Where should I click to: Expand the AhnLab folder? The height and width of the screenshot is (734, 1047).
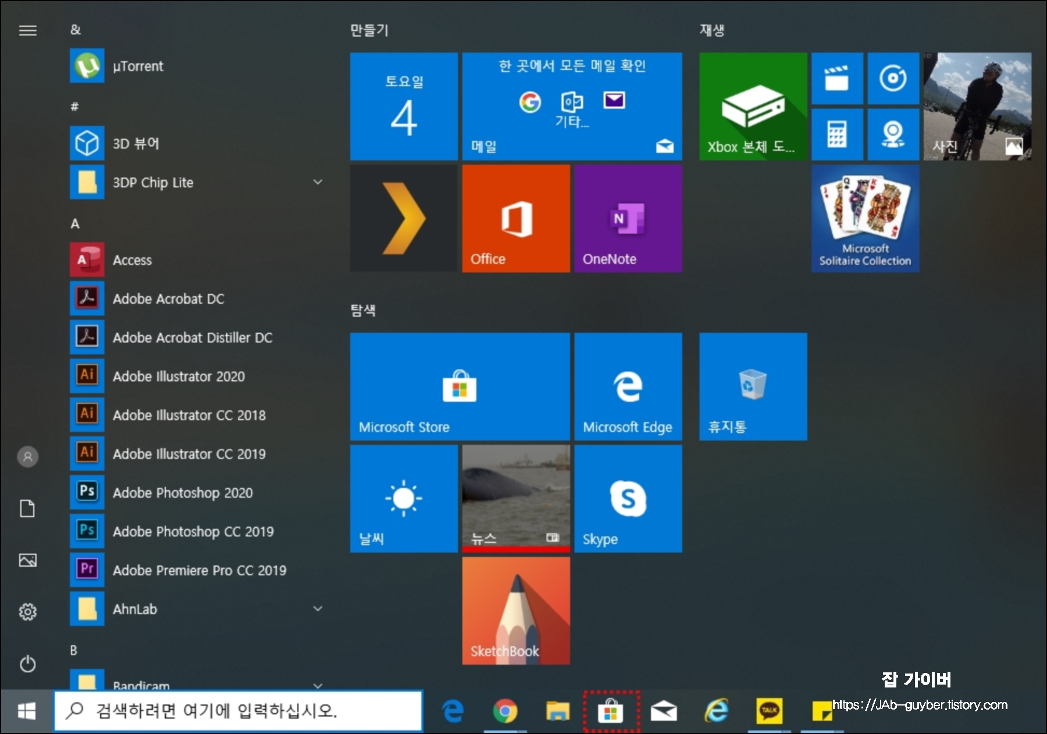(198, 609)
